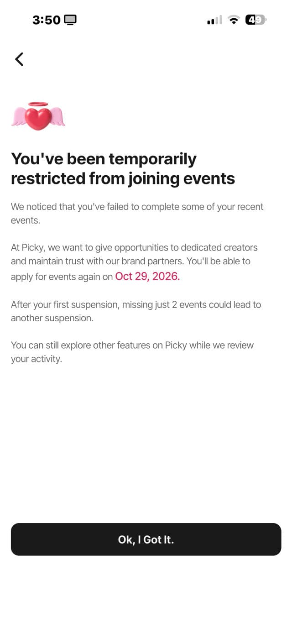
Task: Tap the 'temporarily restricted from joining events' heading
Action: [x=123, y=168]
